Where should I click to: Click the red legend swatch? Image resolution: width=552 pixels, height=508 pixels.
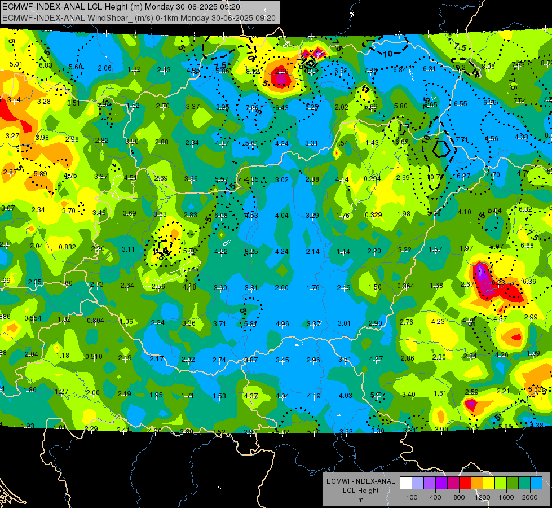[465, 483]
